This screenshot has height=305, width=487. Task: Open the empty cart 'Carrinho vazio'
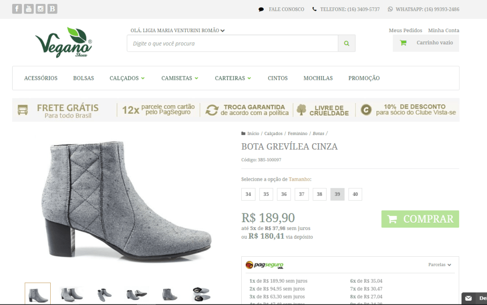[x=426, y=43]
